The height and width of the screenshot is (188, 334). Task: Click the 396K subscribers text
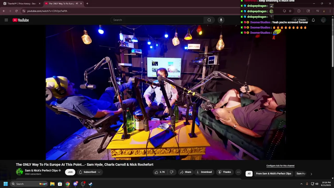33,174
